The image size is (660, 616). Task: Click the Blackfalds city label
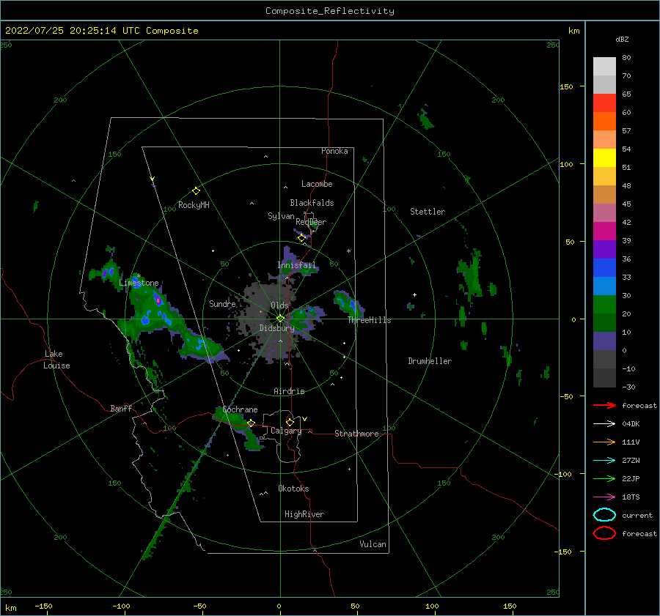pyautogui.click(x=312, y=203)
